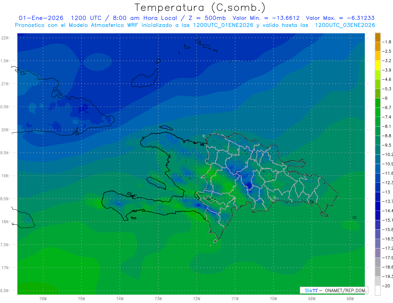Click the colorbar label "-16.5"

pyautogui.click(x=388, y=239)
